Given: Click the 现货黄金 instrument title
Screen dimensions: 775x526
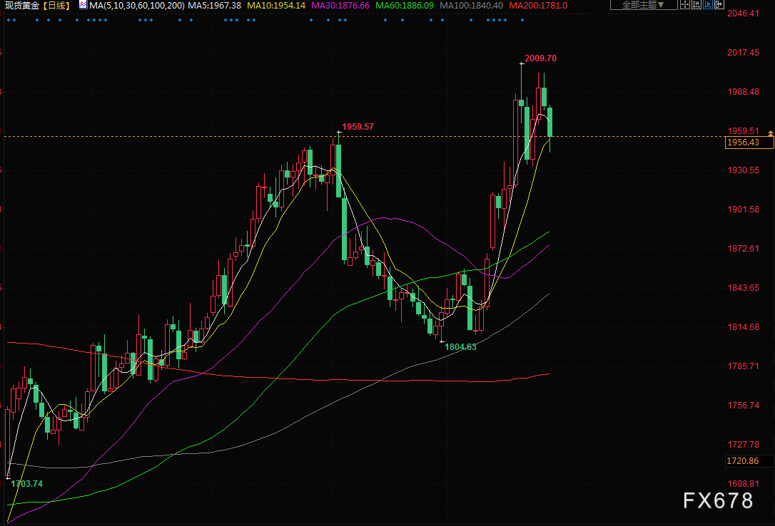Looking at the screenshot, I should click(21, 5).
